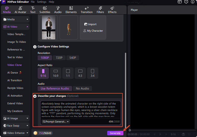Click the player timeline progress handle
This screenshot has width=197, height=137.
click(130, 130)
